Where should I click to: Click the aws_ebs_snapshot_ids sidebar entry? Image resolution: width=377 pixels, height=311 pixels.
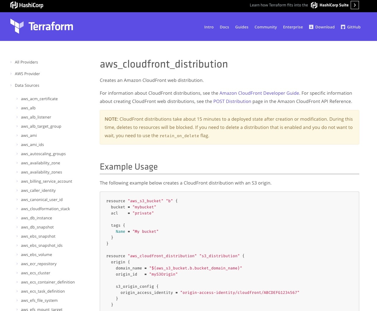42,245
